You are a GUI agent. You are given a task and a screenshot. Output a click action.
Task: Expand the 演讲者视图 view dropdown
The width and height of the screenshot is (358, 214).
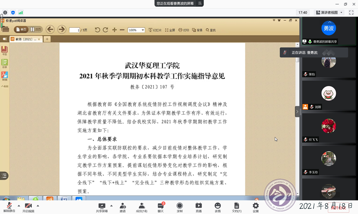point(329,13)
